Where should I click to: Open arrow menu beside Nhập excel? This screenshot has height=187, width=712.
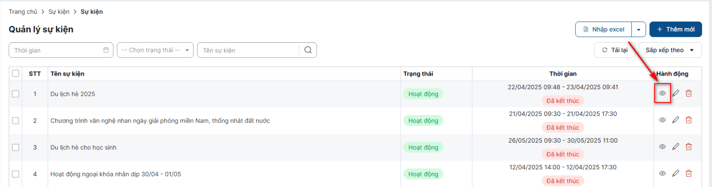pyautogui.click(x=639, y=29)
